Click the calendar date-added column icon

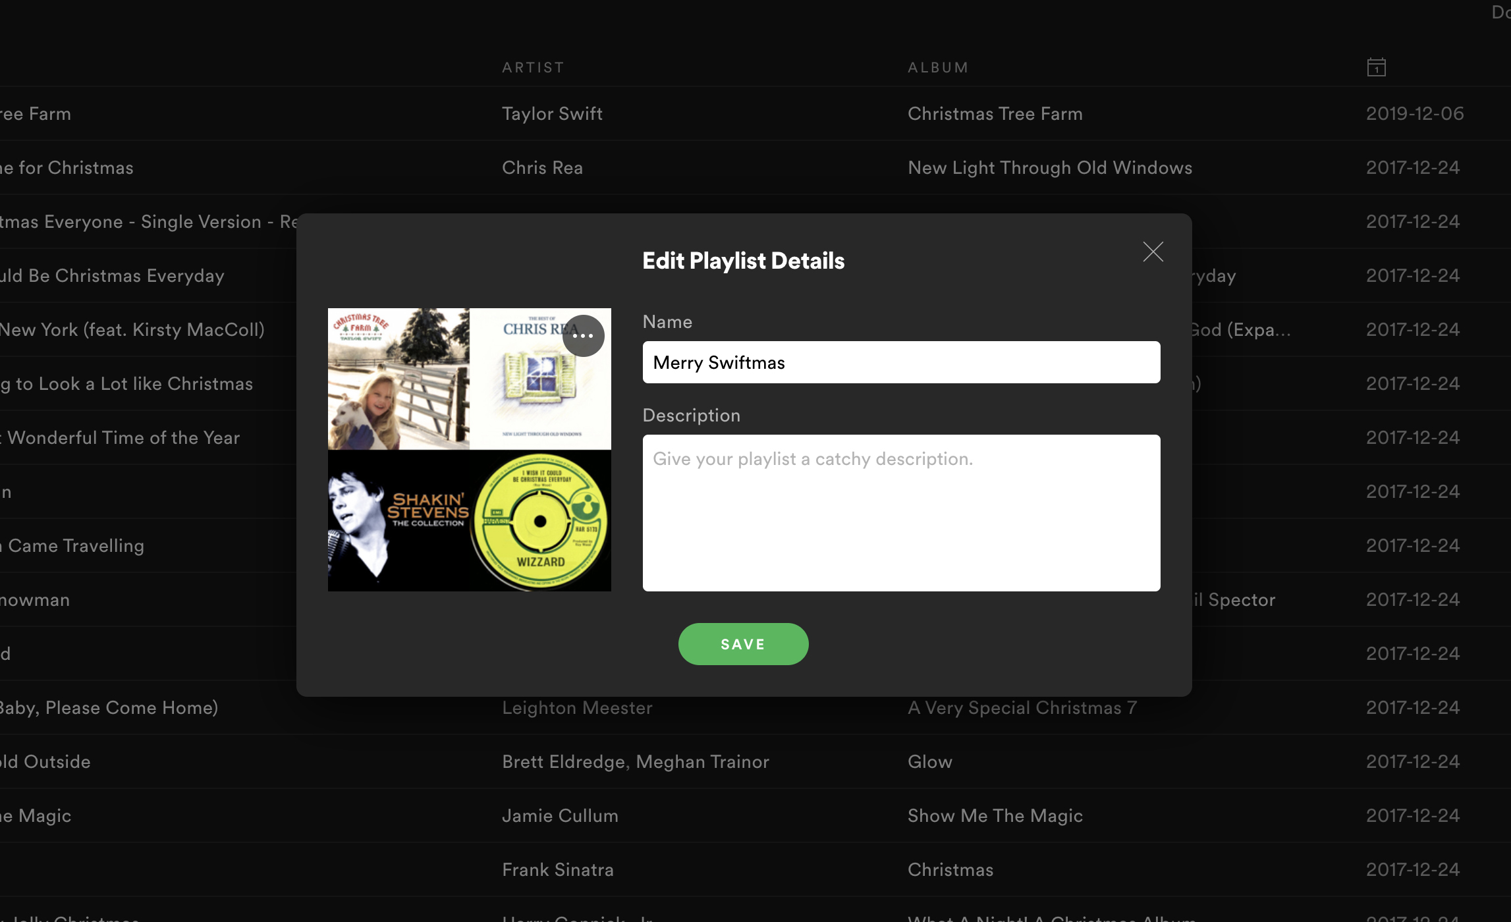point(1376,67)
